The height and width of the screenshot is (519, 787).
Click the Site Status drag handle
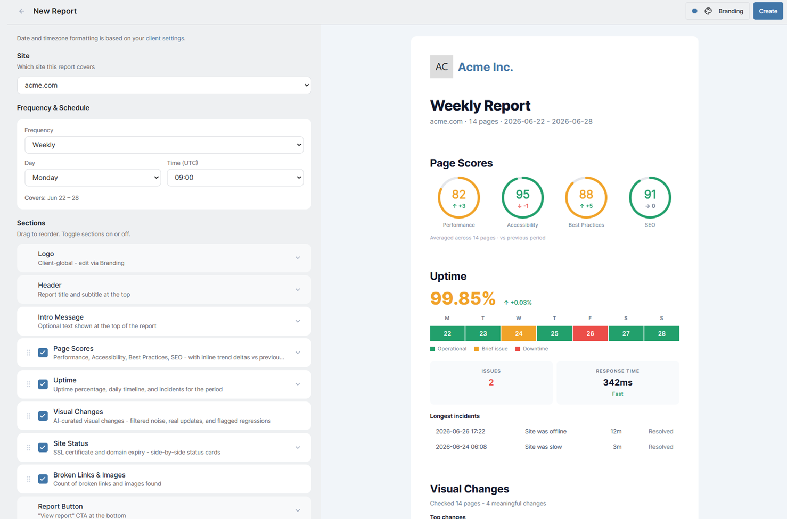(x=29, y=447)
